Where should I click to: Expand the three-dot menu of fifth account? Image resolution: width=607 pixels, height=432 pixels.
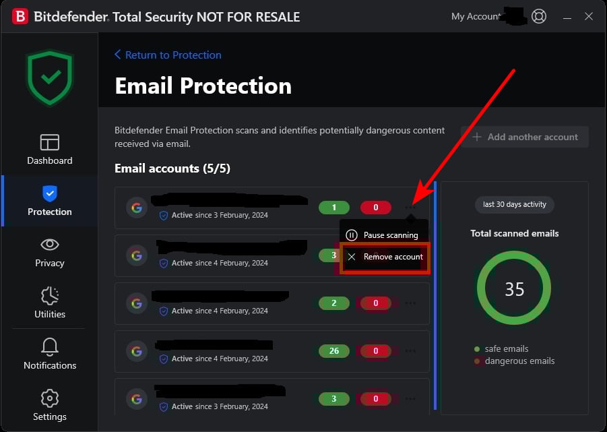tap(410, 399)
